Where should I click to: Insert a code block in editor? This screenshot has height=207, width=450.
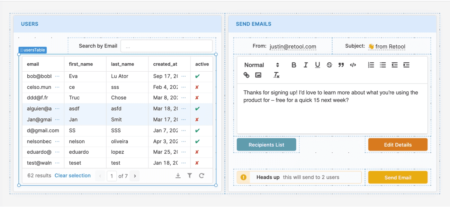click(353, 65)
